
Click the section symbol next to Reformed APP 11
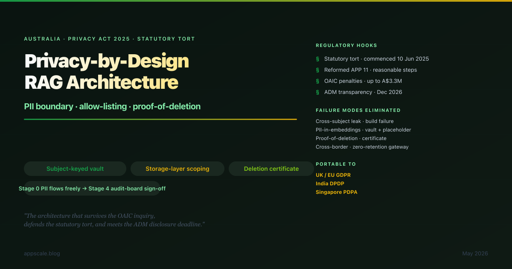click(x=317, y=70)
